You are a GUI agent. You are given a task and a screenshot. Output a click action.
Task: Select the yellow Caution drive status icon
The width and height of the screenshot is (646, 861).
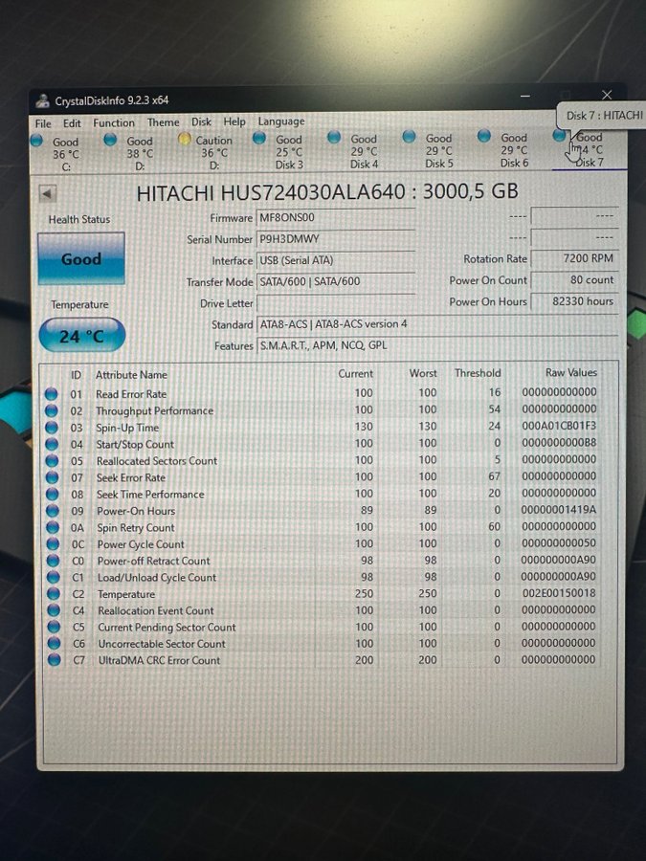click(186, 139)
